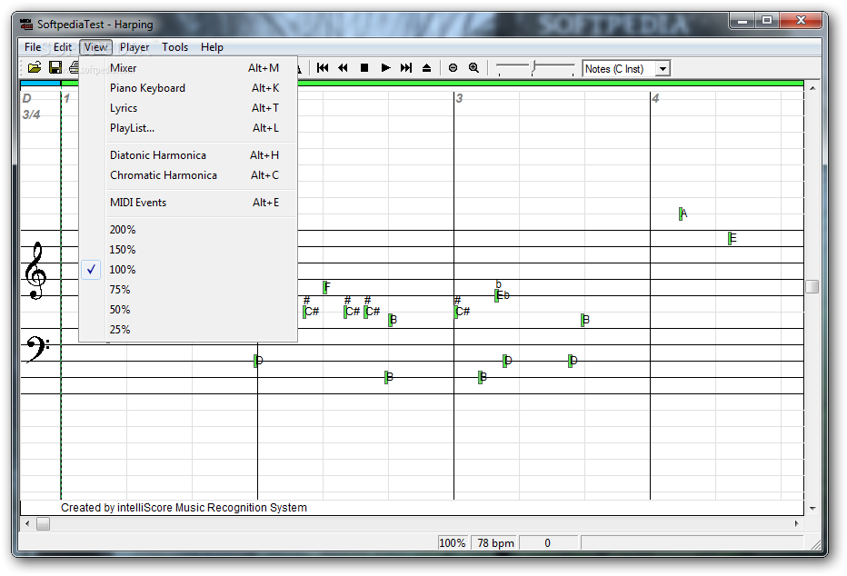Stop playback with the square stop button
847x576 pixels.
point(364,67)
